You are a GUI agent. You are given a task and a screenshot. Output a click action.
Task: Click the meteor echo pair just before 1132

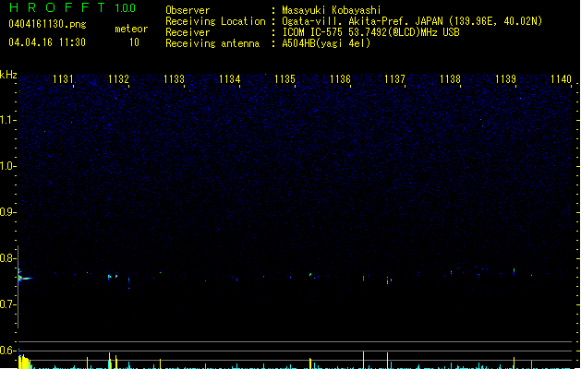tap(113, 276)
